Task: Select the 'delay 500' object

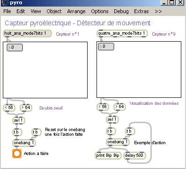Action: 134,155
